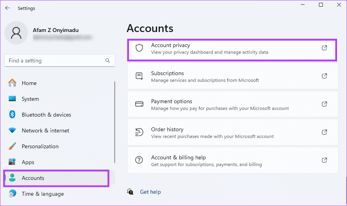Click the System monitor icon
Screen dimensions: 347x206
pyautogui.click(x=12, y=98)
